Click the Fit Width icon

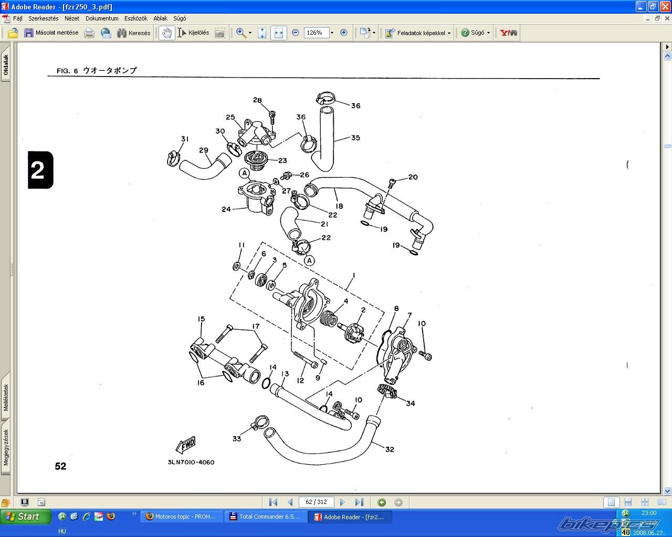(x=278, y=33)
